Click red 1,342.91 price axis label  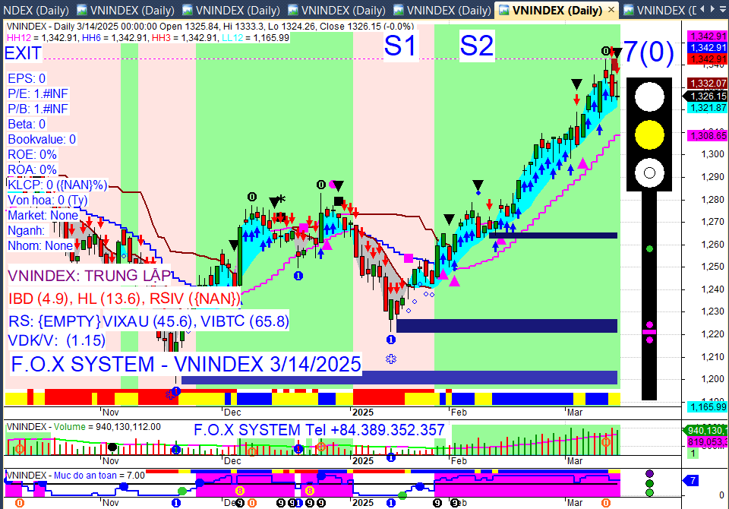708,59
